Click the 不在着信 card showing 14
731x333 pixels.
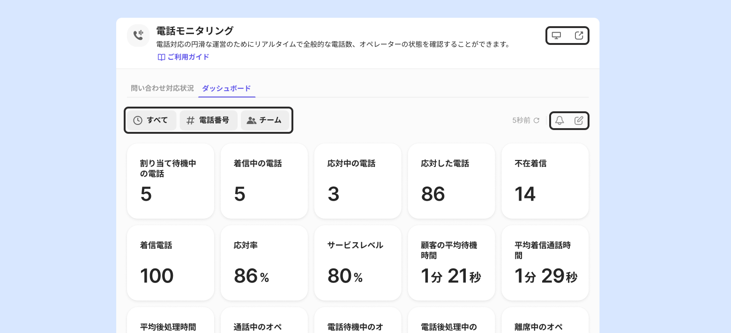[x=545, y=181]
